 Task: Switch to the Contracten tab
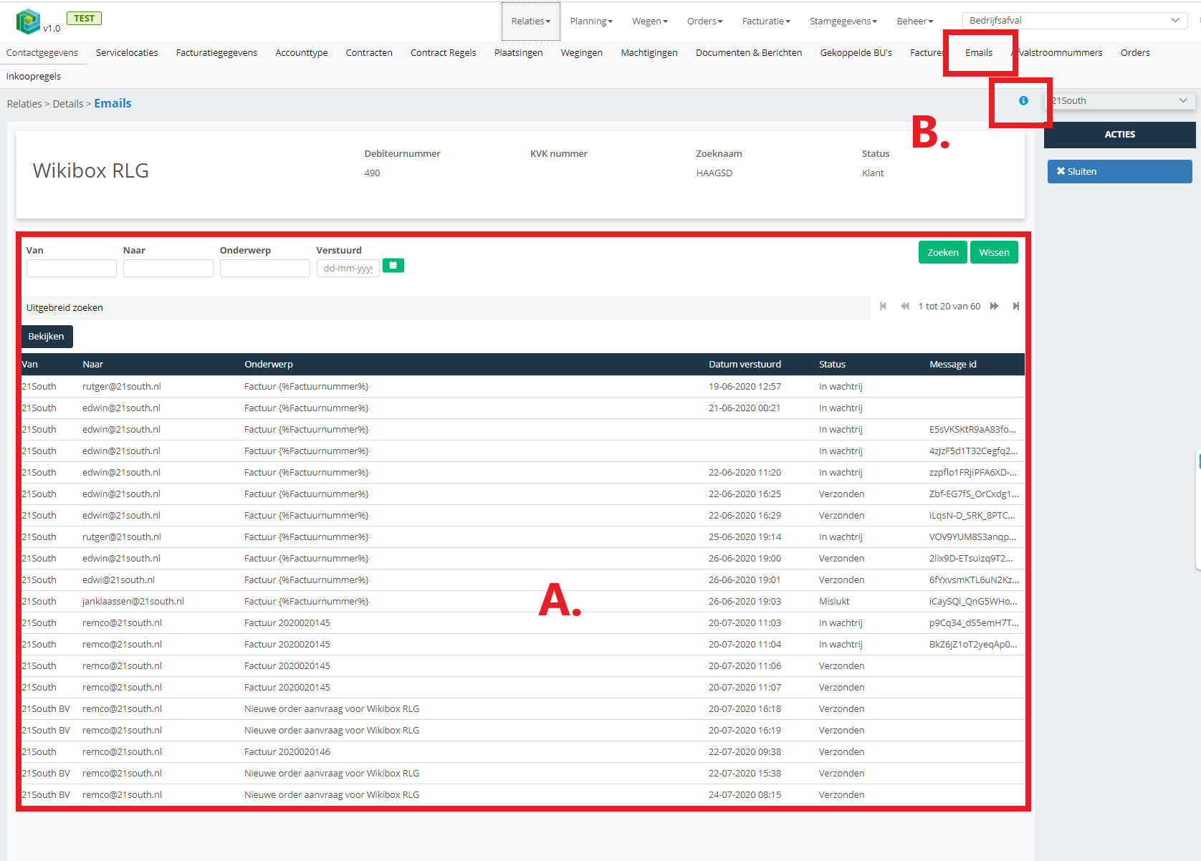(369, 53)
